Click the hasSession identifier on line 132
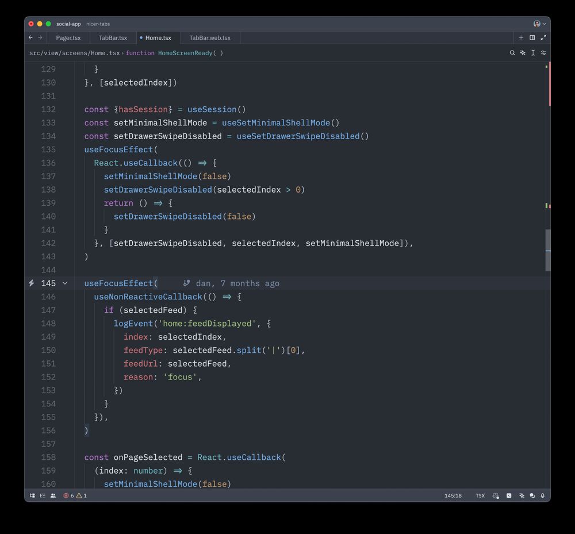The height and width of the screenshot is (534, 575). click(x=143, y=109)
